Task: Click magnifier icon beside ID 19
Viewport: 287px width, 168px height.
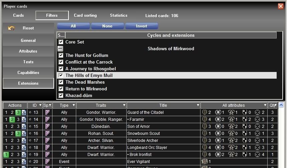Action: (x=30, y=154)
